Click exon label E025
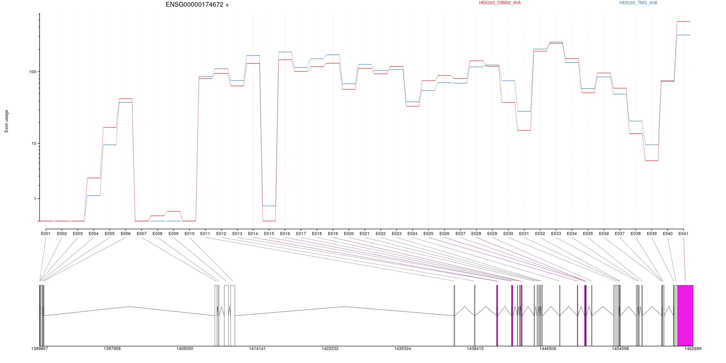 coord(428,234)
